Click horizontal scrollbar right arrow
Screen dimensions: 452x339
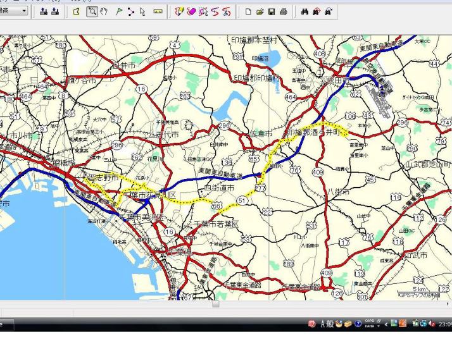point(448,304)
